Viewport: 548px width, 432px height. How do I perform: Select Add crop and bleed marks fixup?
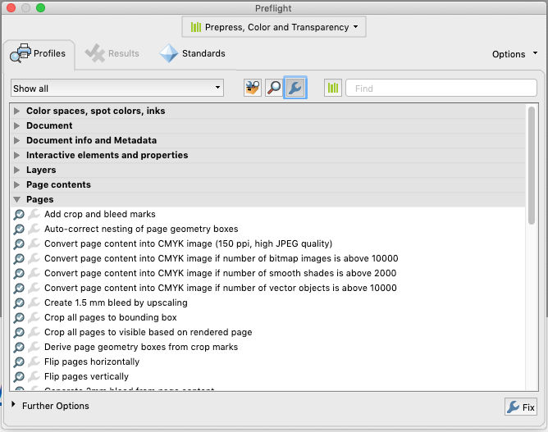100,214
